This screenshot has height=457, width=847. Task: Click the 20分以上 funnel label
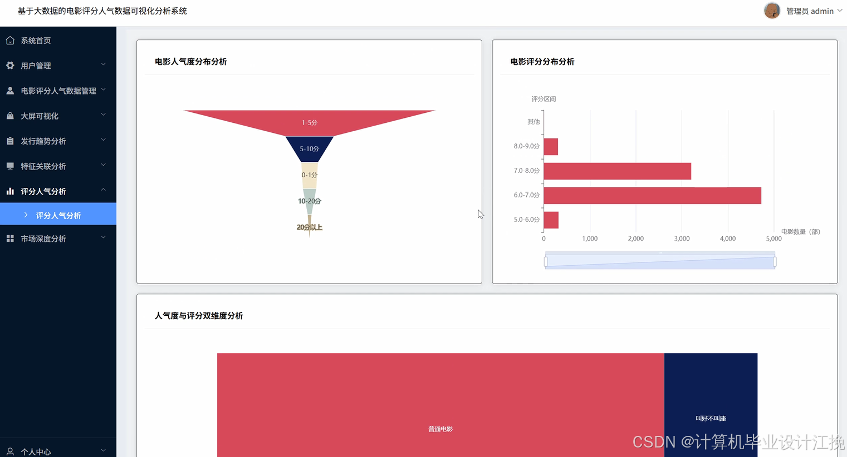coord(310,227)
